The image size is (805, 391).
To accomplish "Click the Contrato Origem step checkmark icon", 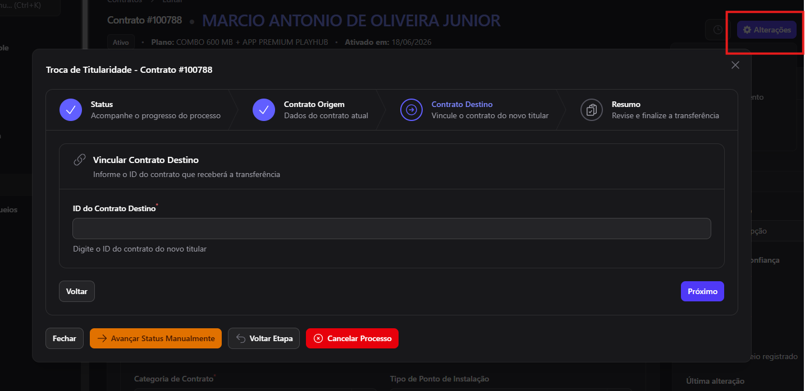I will click(264, 110).
